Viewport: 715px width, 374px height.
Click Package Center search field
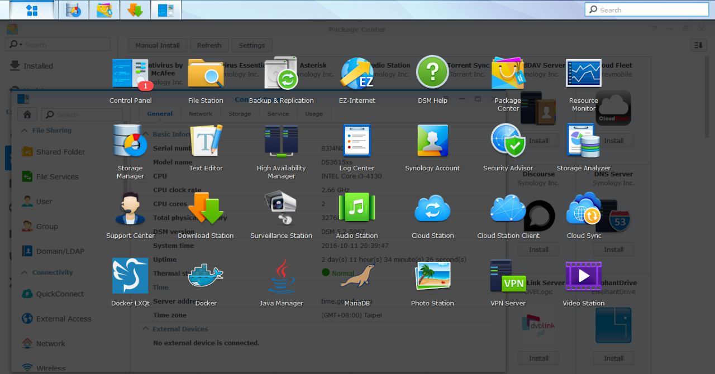pyautogui.click(x=58, y=45)
